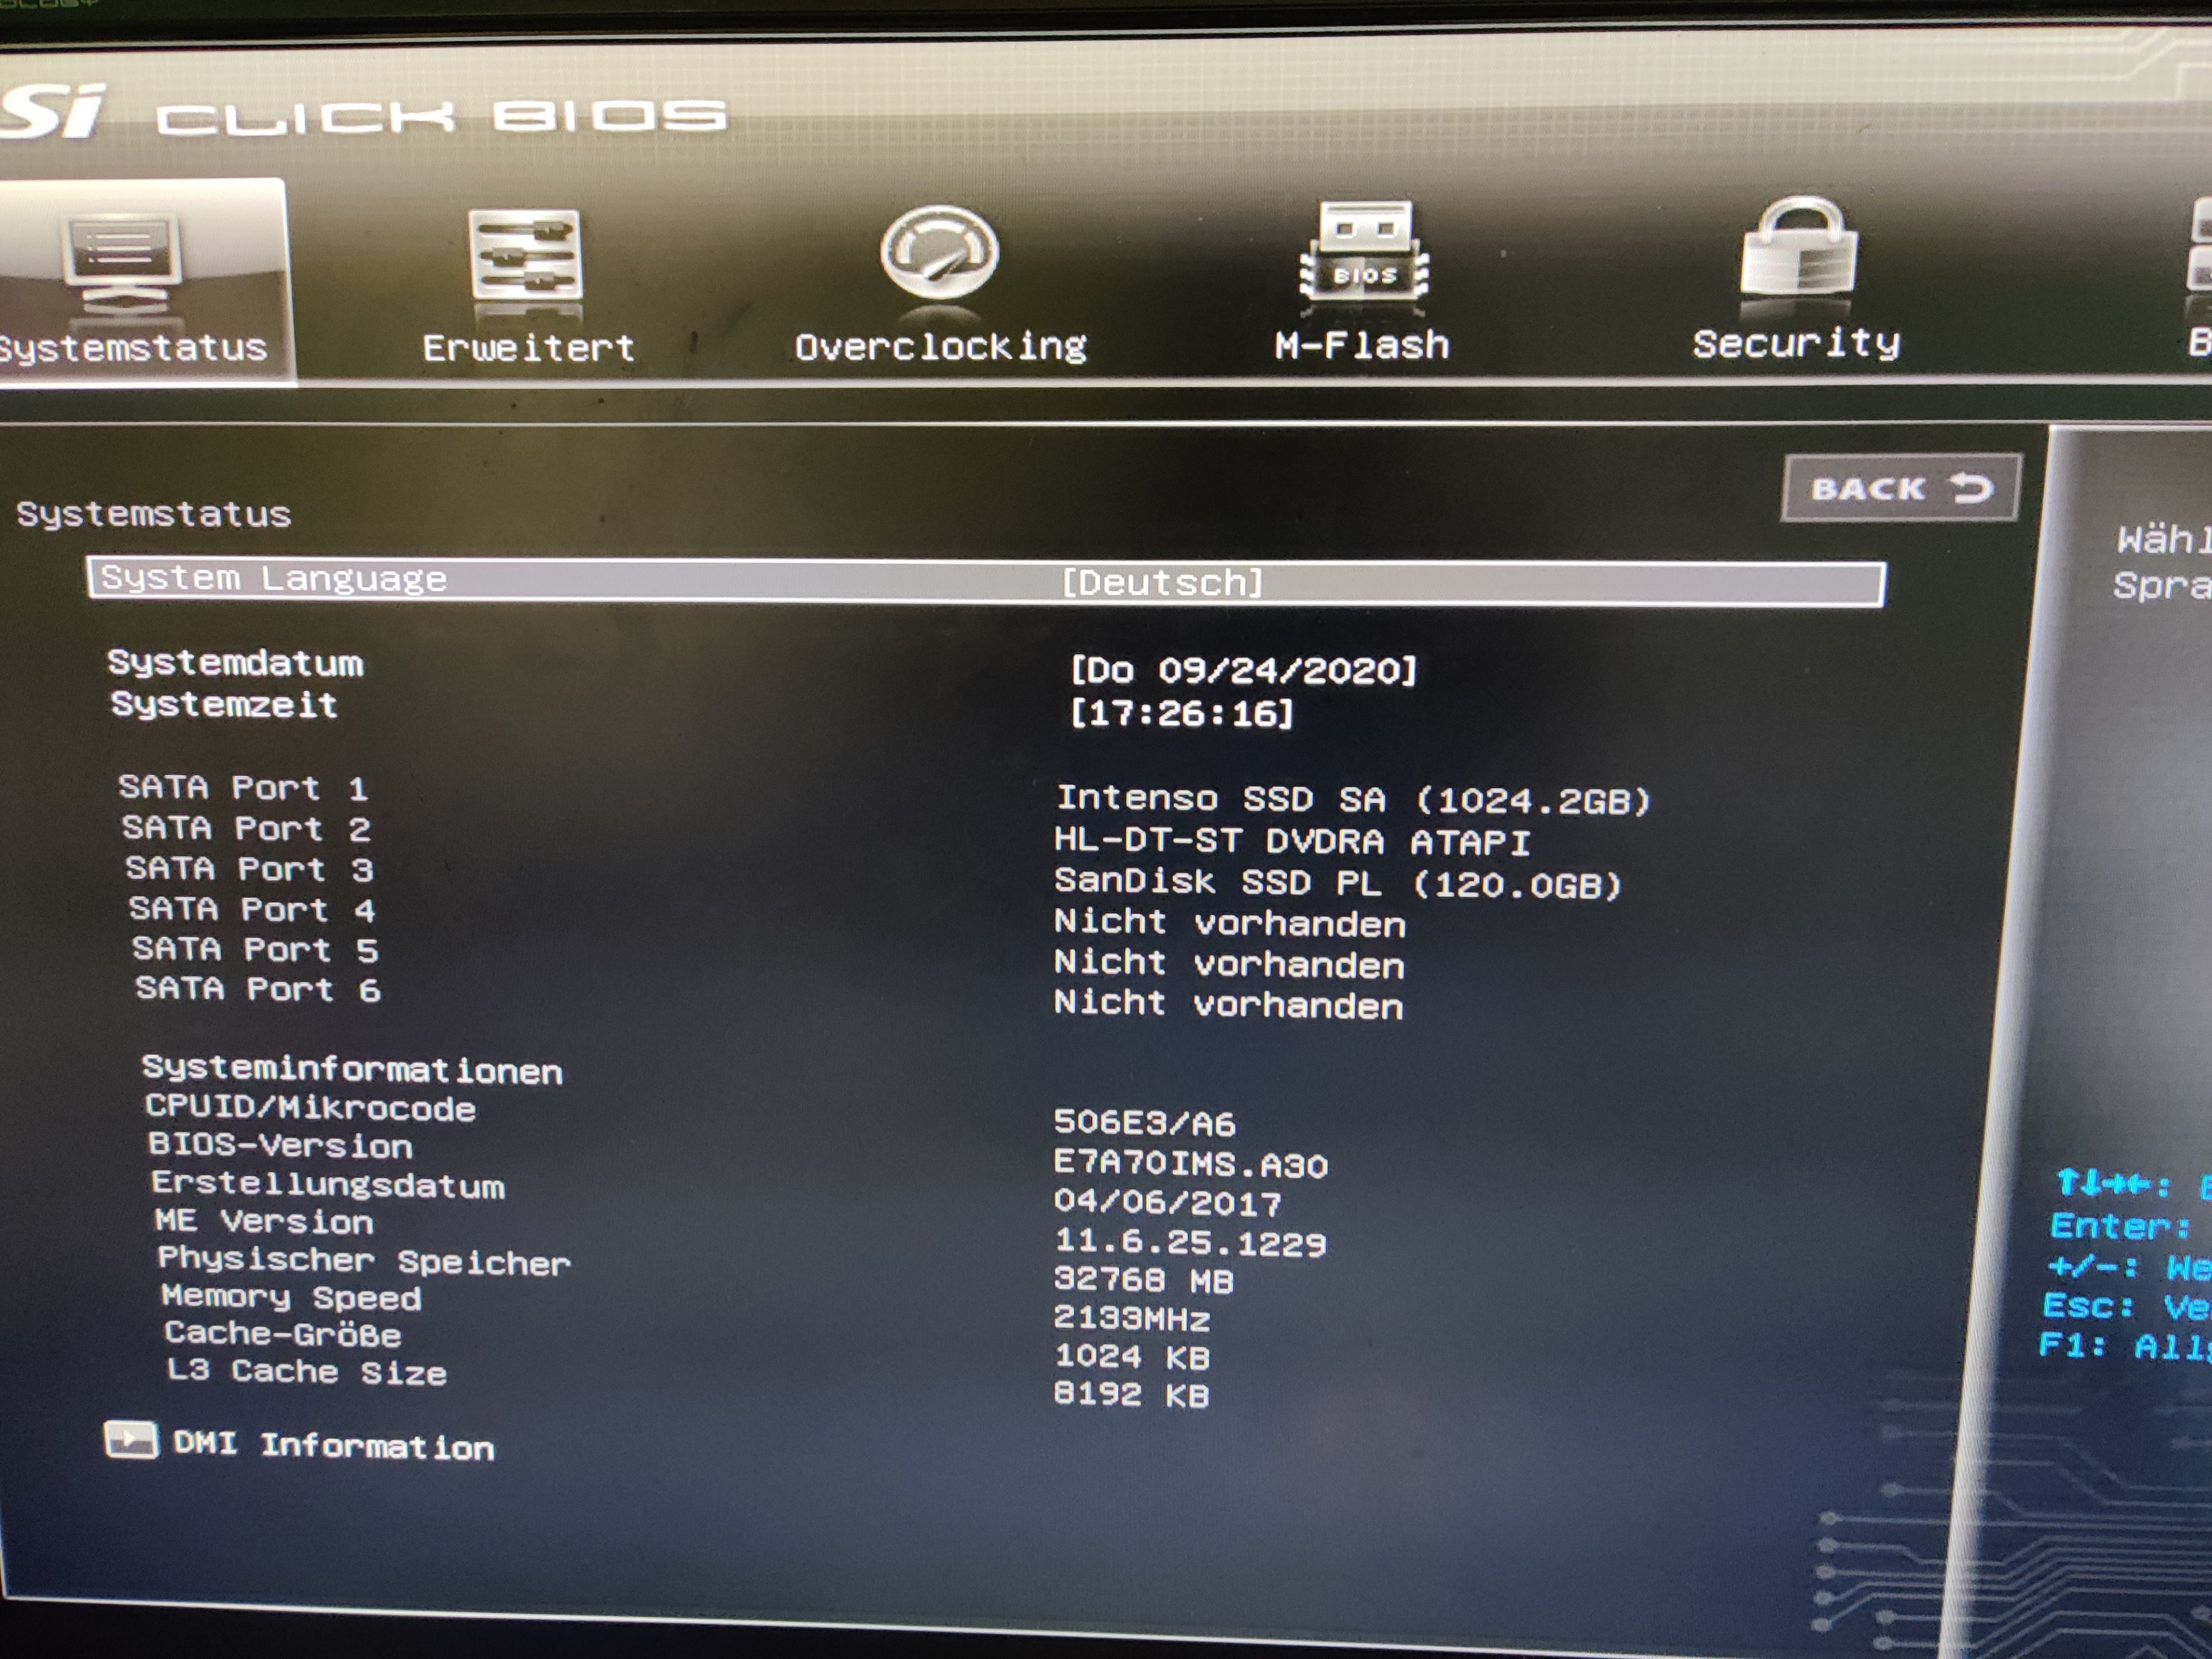The height and width of the screenshot is (1659, 2212).
Task: Click the ME Version label
Action: tap(264, 1221)
